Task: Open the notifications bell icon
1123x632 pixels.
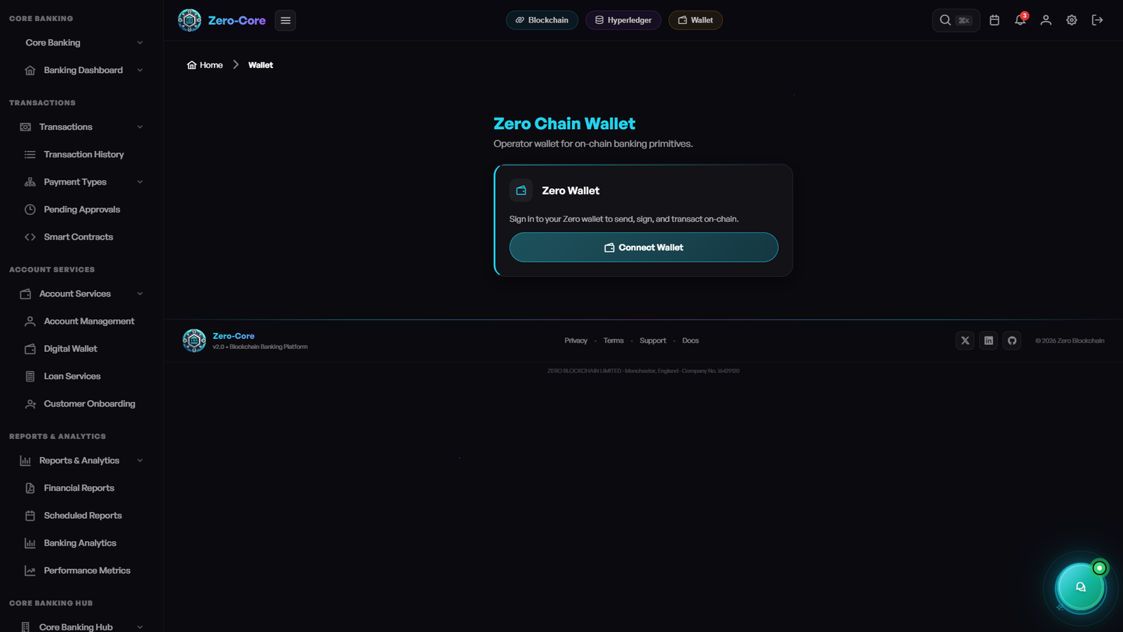Action: pyautogui.click(x=1020, y=20)
